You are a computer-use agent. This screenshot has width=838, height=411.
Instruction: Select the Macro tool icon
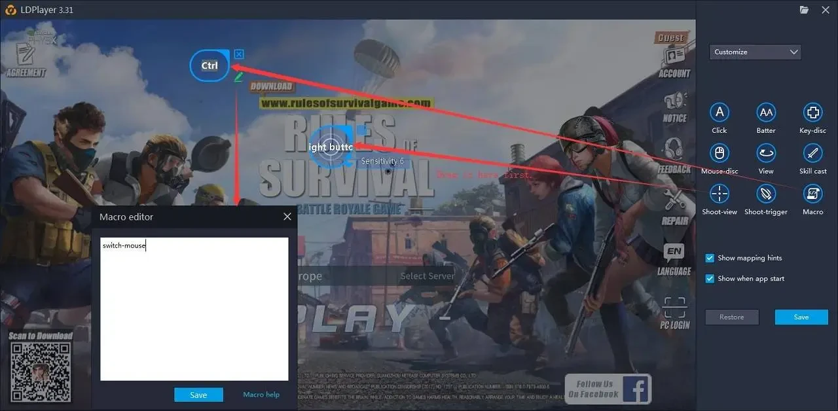point(812,194)
